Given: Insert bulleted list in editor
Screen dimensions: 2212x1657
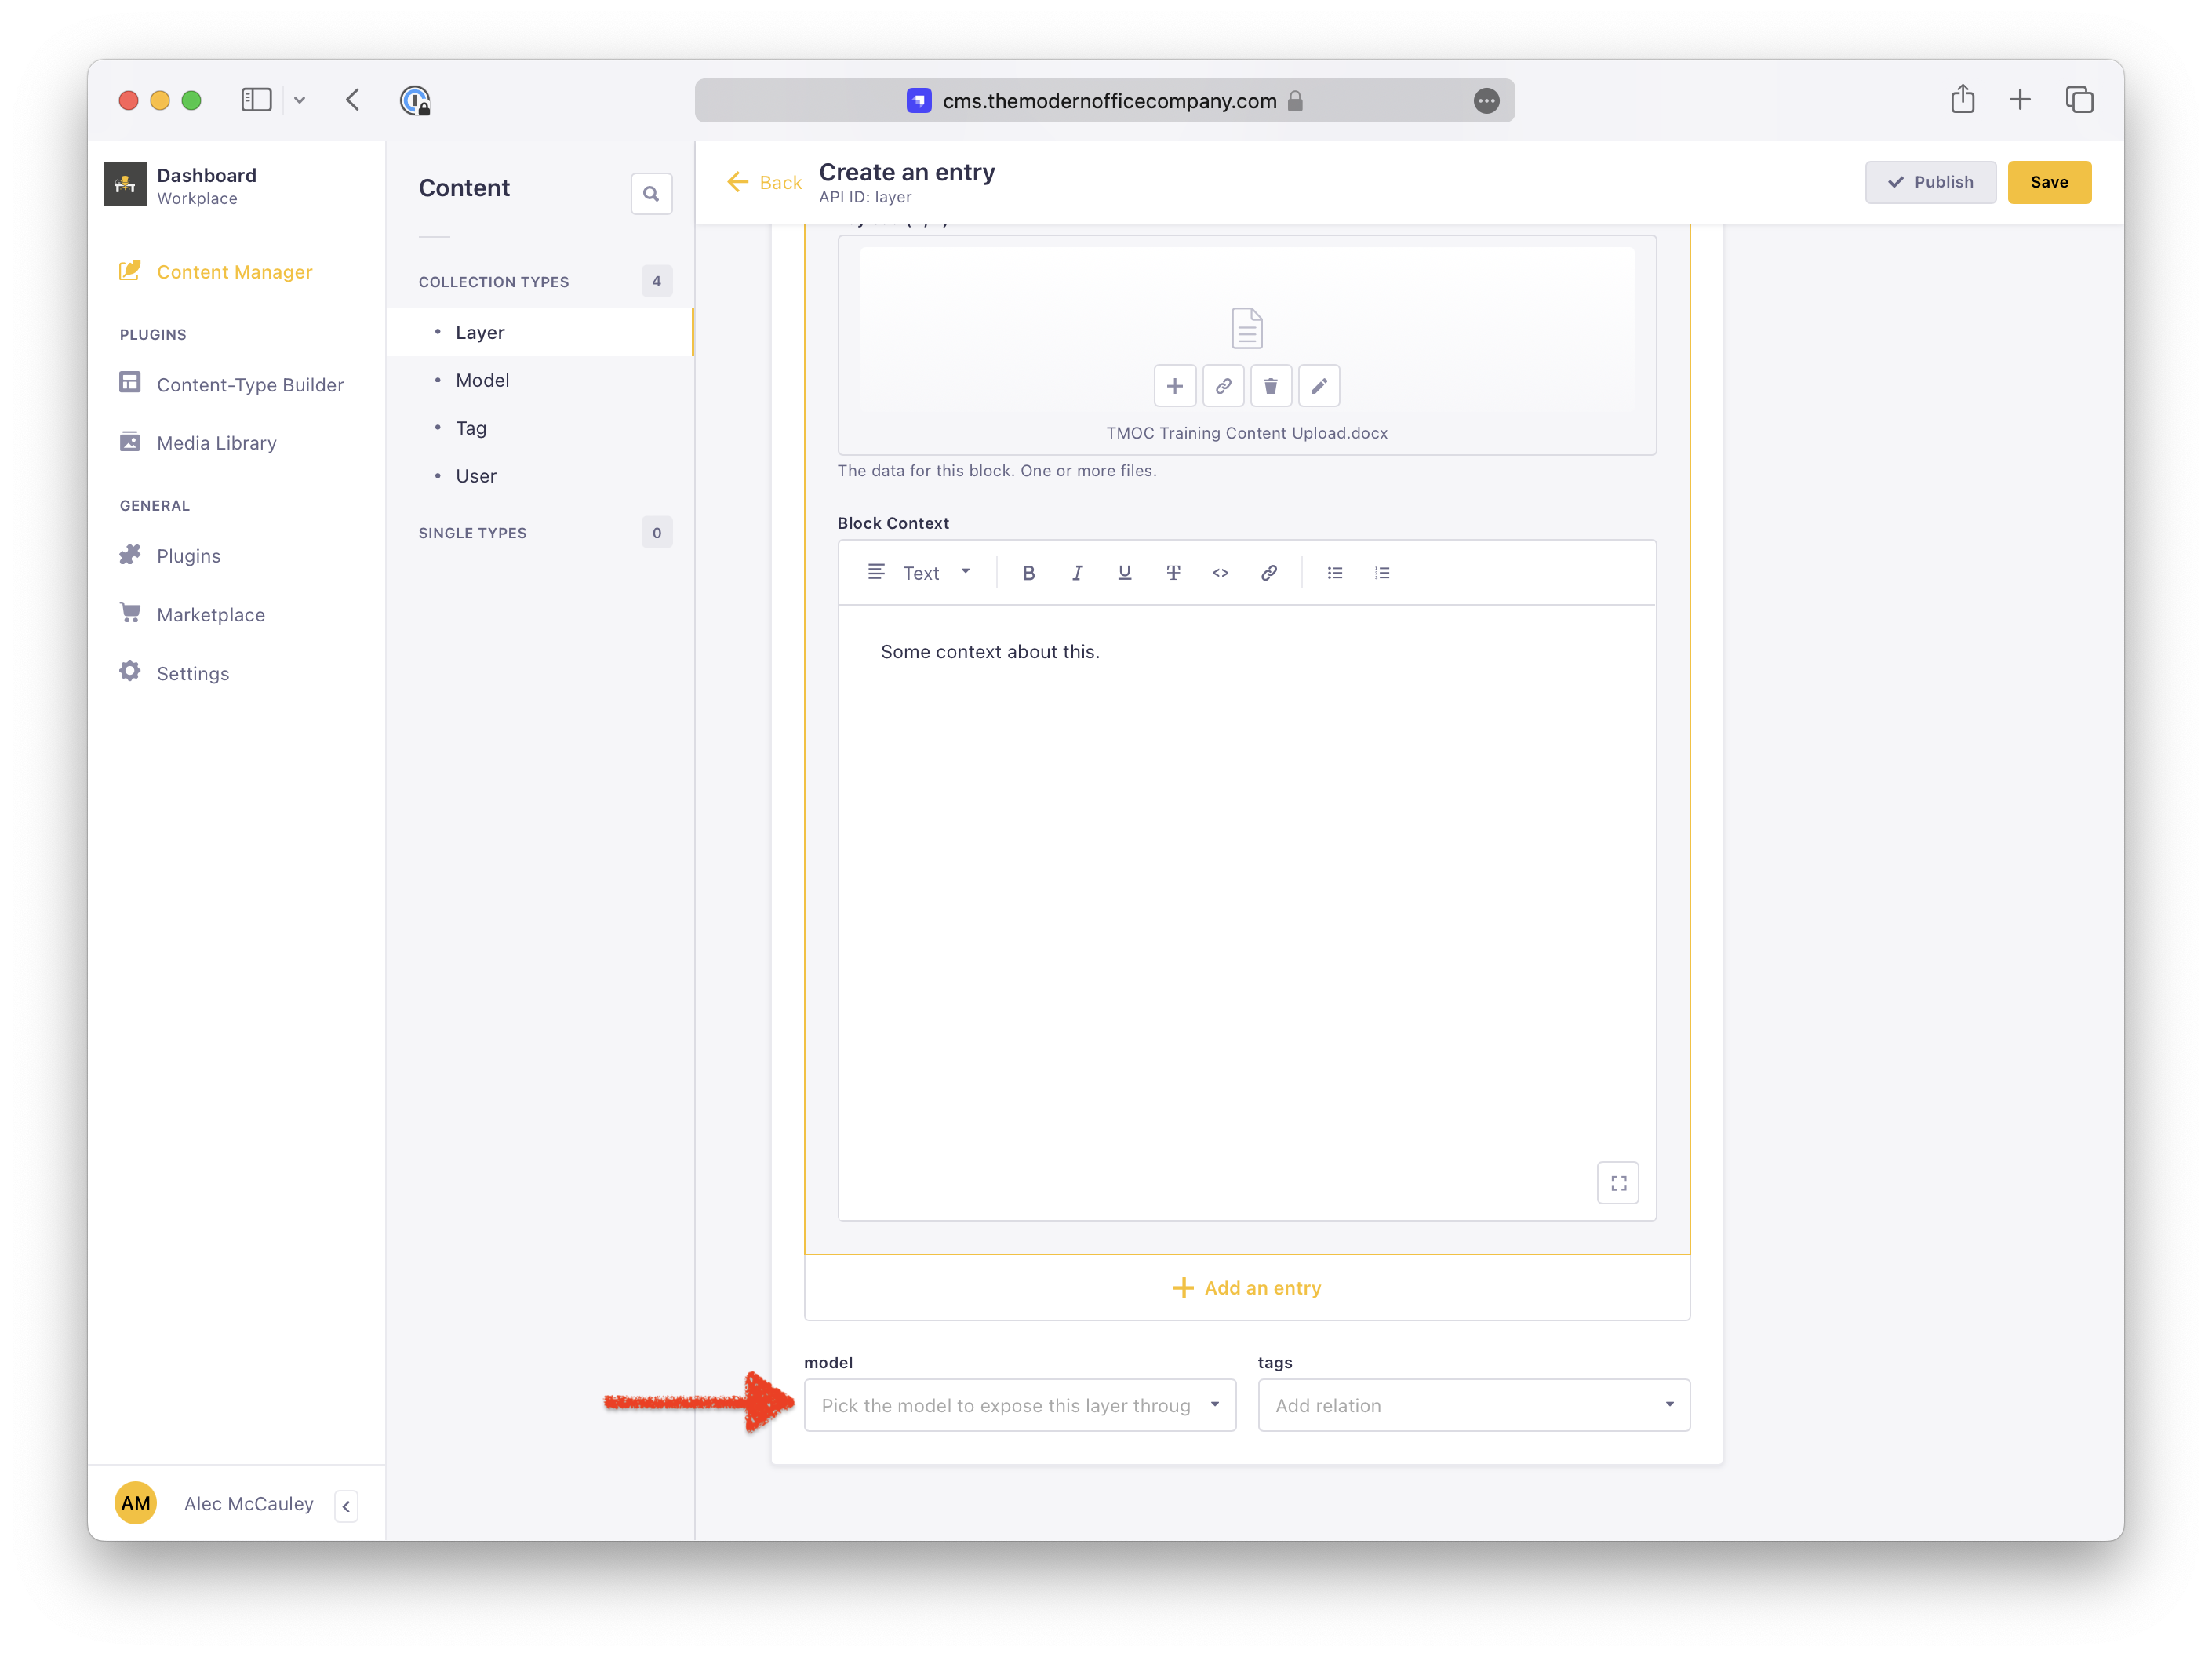Looking at the screenshot, I should tap(1334, 573).
